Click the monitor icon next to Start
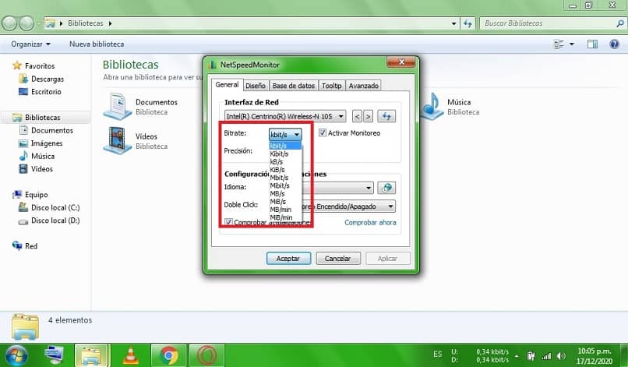628x367 pixels. (x=55, y=355)
